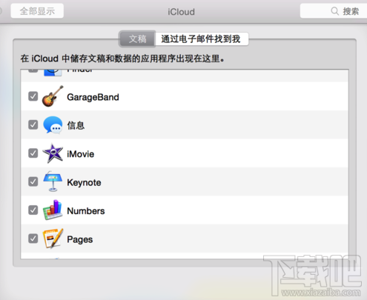
Task: Click the 全部显示 button
Action: point(37,11)
